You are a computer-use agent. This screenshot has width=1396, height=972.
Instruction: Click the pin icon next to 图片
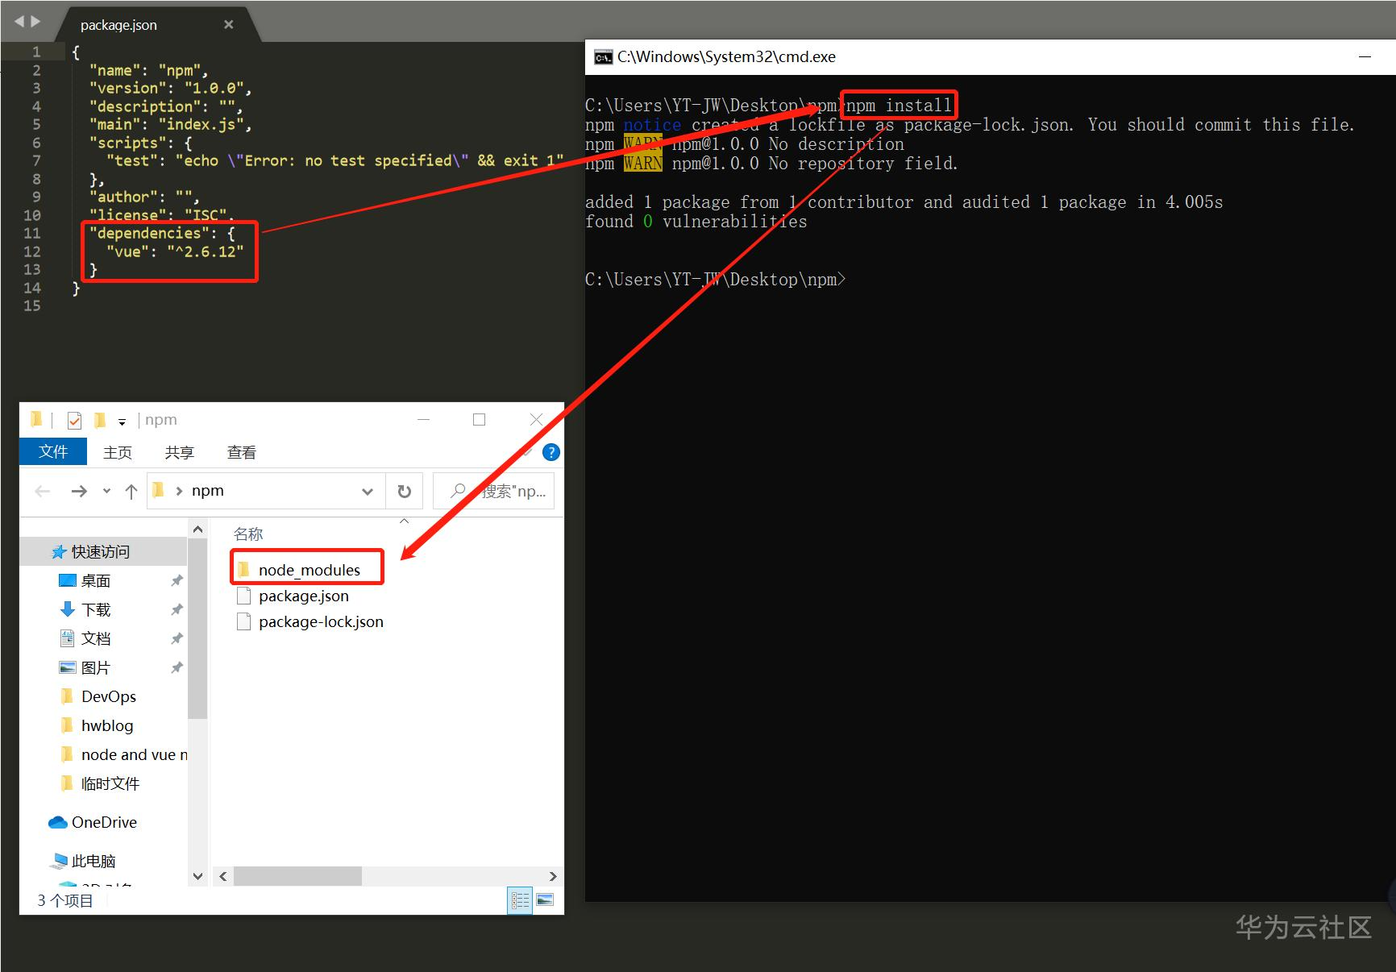coord(177,667)
